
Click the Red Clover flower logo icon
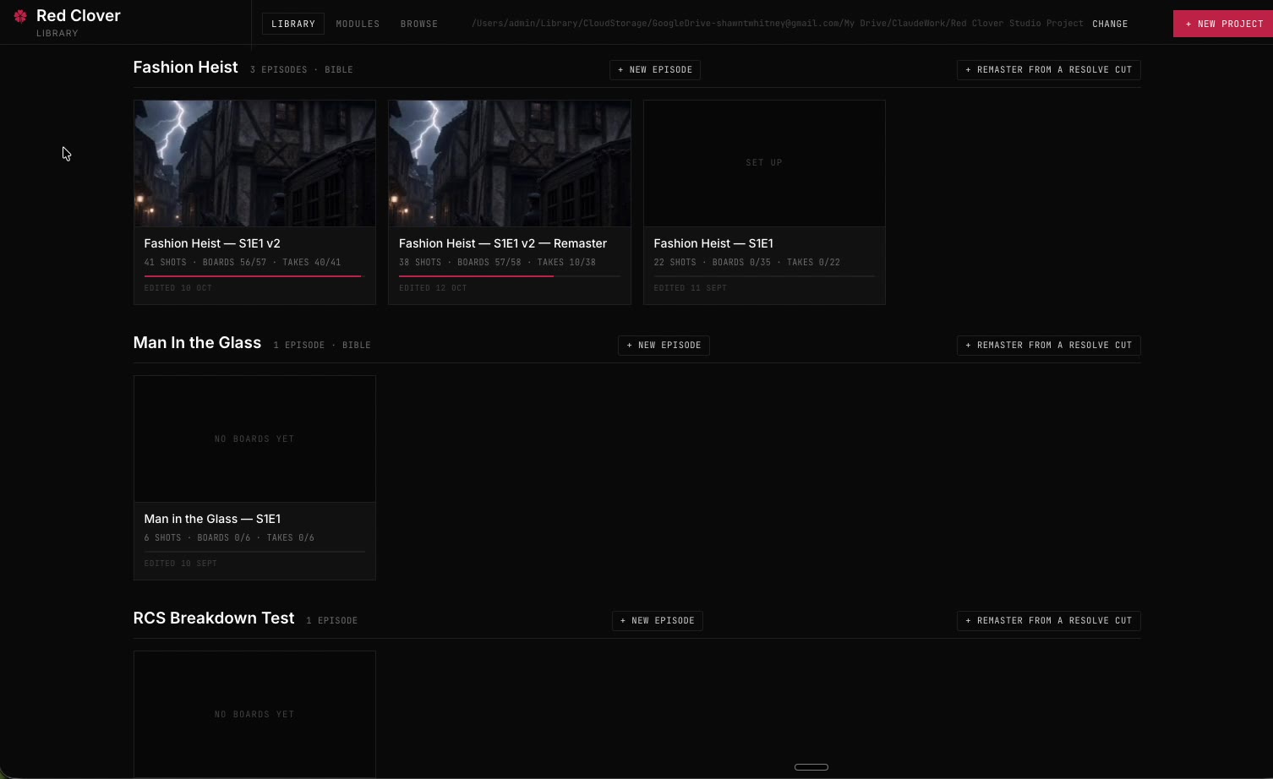click(20, 16)
